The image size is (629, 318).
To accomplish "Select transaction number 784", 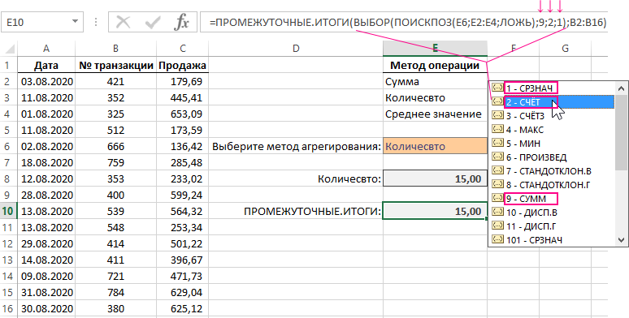I will [x=115, y=292].
